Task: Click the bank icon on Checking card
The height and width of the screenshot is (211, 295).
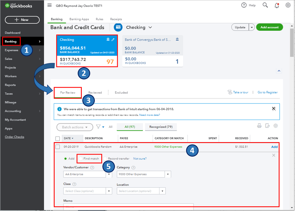Action: pyautogui.click(x=108, y=39)
